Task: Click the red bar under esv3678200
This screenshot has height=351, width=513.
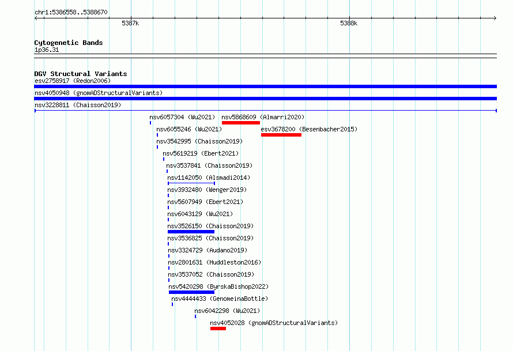Action: pyautogui.click(x=281, y=135)
